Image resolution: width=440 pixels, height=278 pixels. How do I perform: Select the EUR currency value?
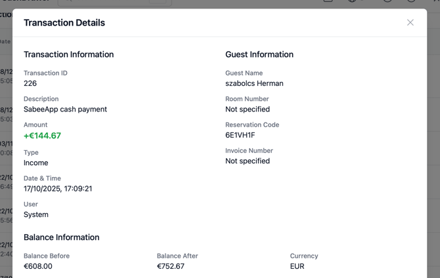point(297,266)
